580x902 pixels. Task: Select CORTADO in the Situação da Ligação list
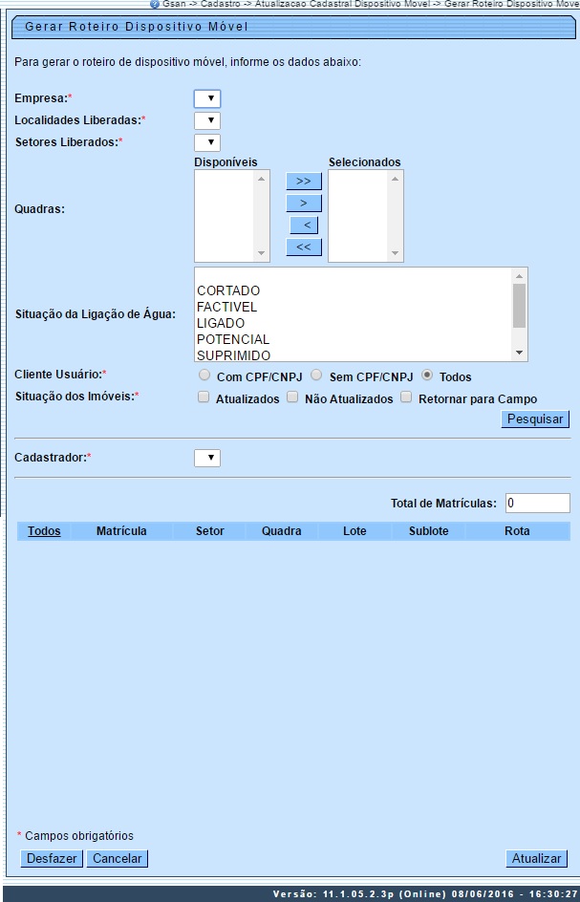click(227, 290)
